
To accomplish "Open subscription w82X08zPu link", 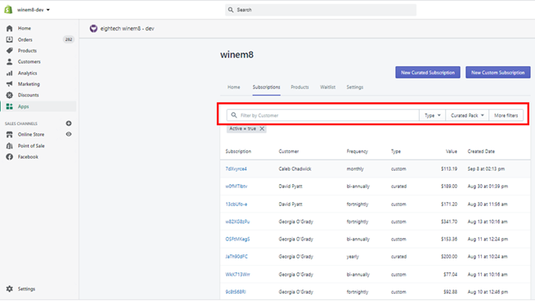I will pyautogui.click(x=237, y=222).
